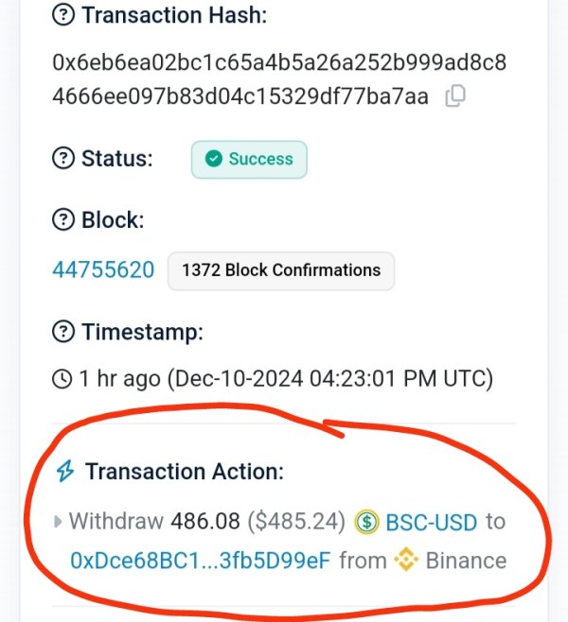Click the green checkmark in Success badge

point(214,159)
